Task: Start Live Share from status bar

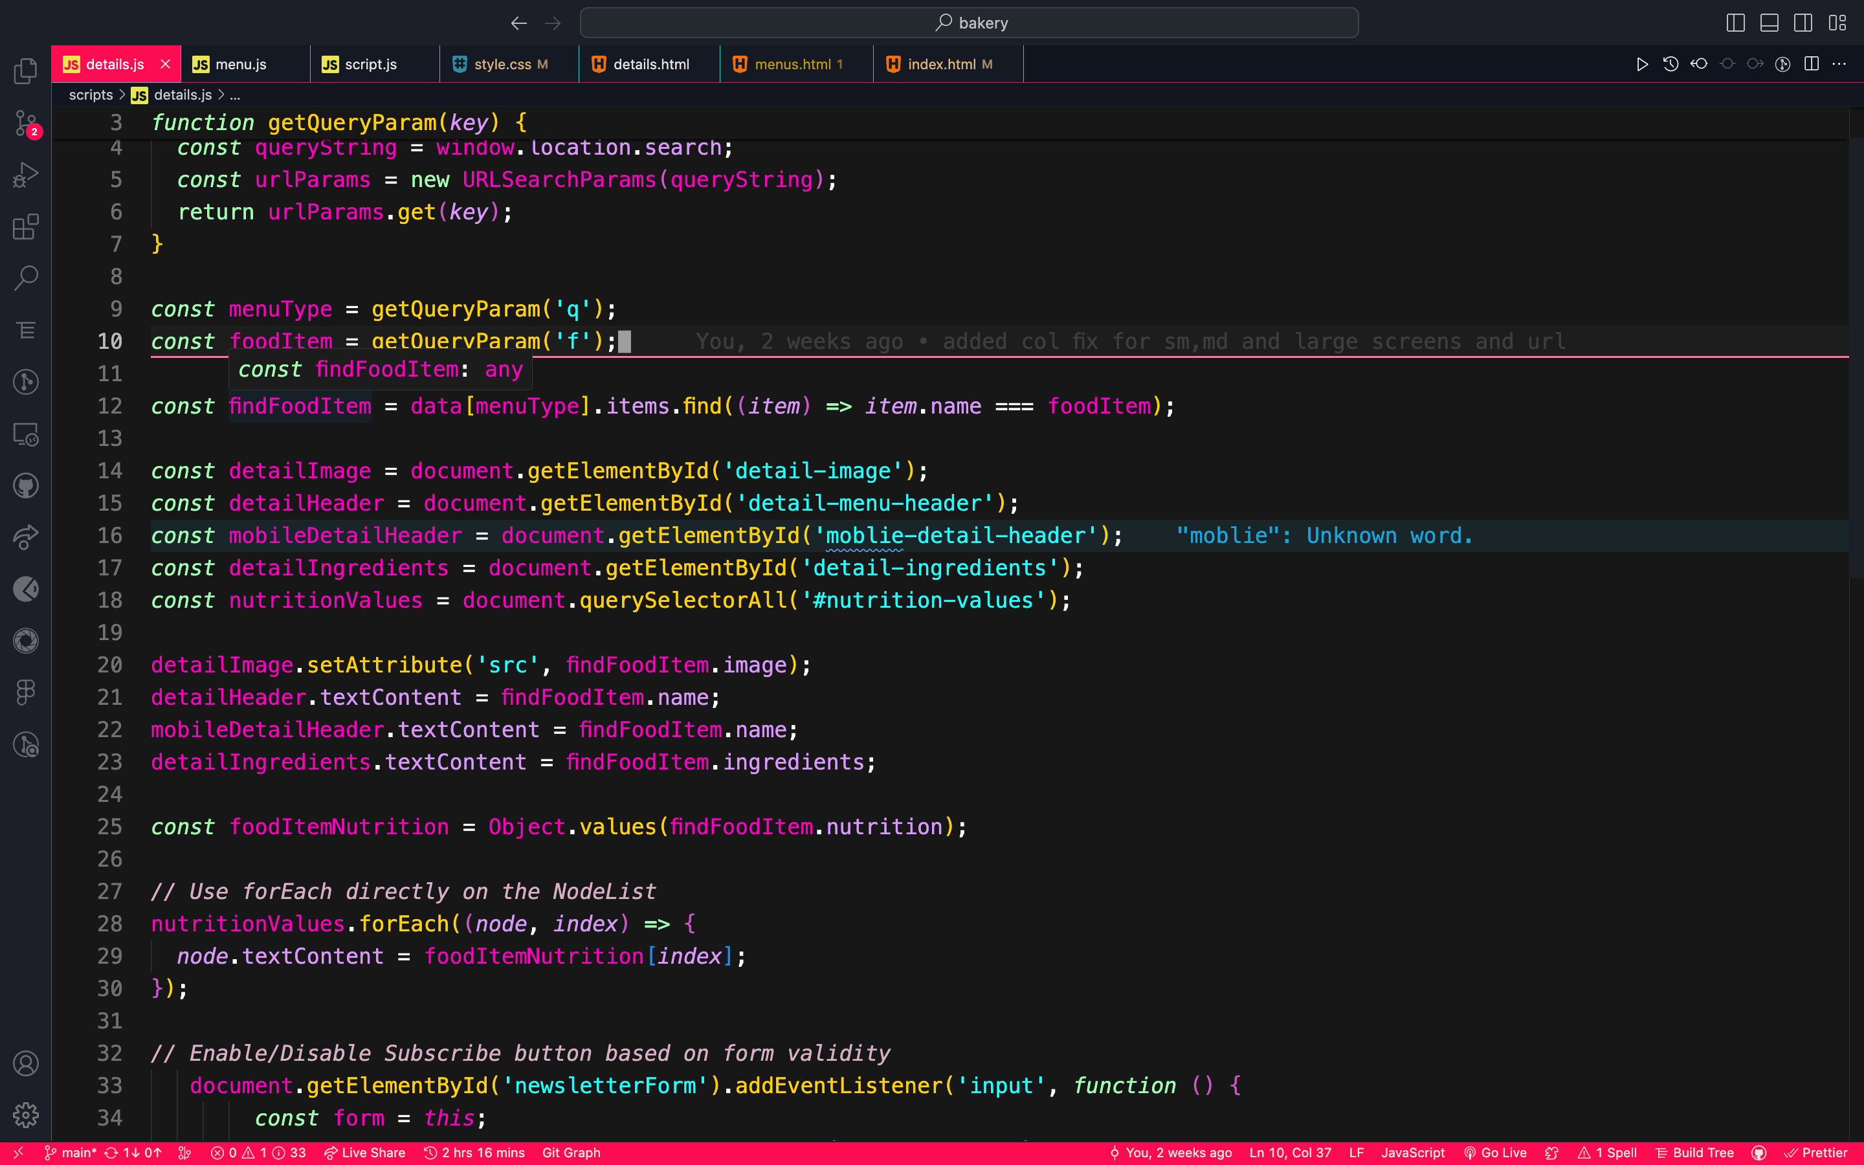Action: coord(365,1153)
